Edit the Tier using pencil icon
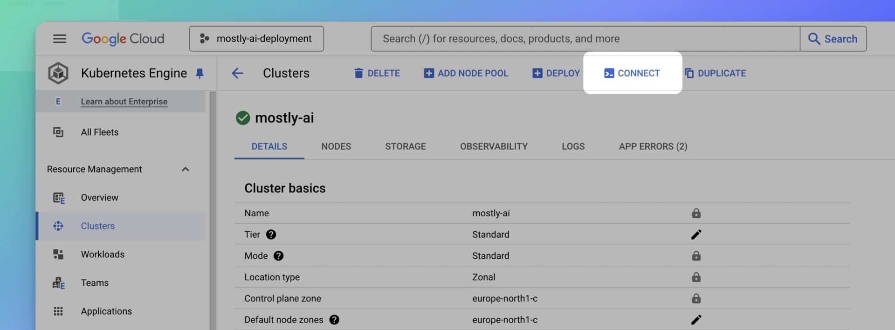This screenshot has width=895, height=330. pyautogui.click(x=696, y=234)
